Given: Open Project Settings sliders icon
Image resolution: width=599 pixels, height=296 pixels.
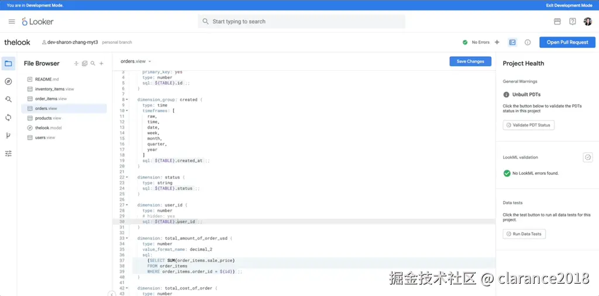Looking at the screenshot, I should pos(8,153).
